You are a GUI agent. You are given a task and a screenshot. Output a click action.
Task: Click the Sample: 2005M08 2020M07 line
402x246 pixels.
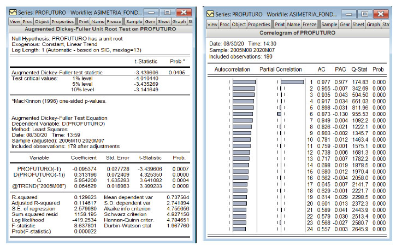tap(242, 50)
